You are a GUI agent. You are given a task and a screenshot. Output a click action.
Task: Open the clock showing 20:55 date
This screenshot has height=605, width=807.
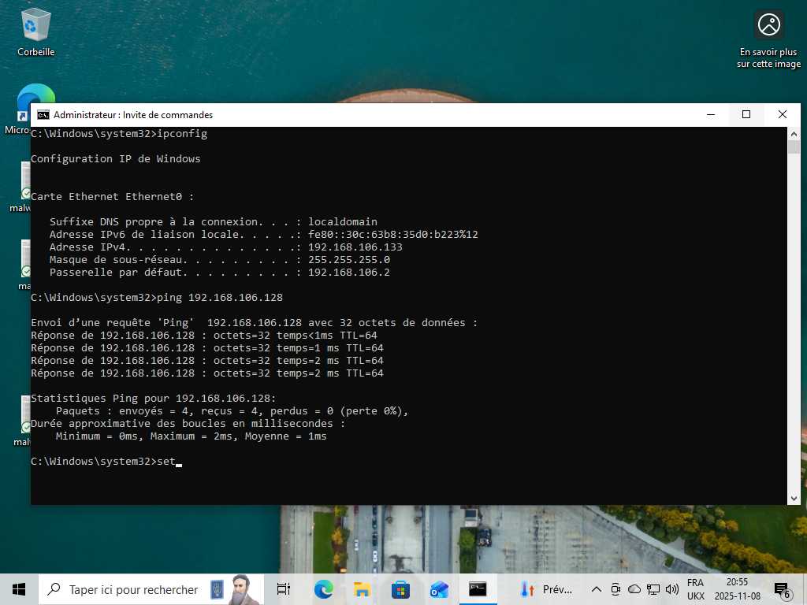click(x=737, y=589)
